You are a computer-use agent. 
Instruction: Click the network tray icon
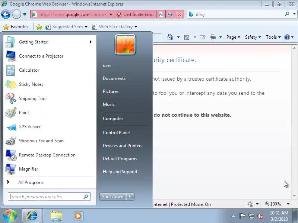(251, 216)
